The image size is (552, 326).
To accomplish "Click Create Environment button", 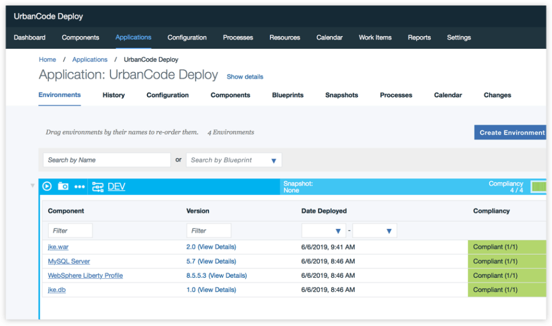I will click(510, 132).
